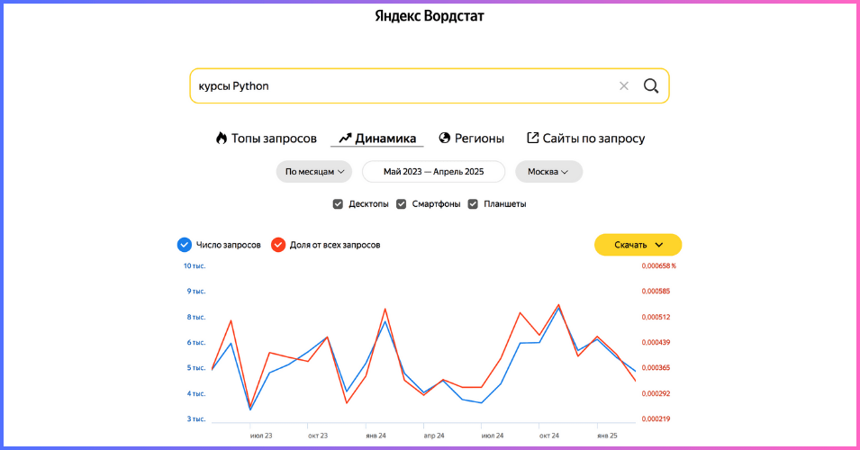860x450 pixels.
Task: Click the 8 тыс. axis label
Action: point(196,317)
